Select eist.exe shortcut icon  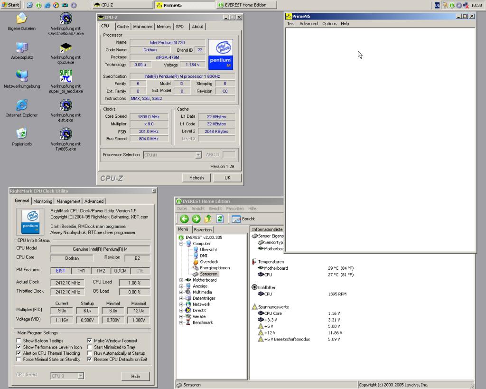[x=65, y=105]
